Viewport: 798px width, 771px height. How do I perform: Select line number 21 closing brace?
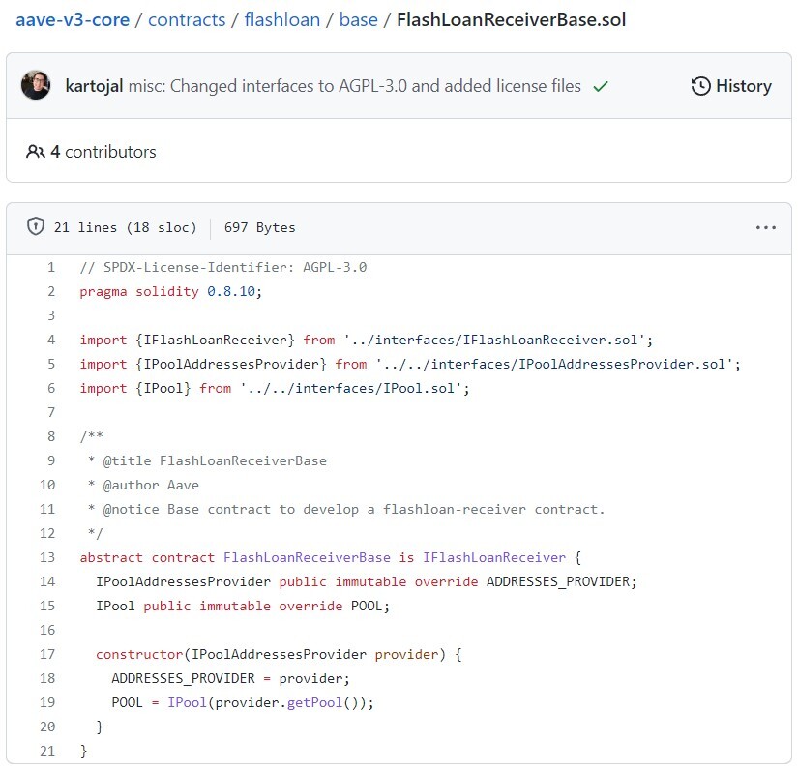click(47, 751)
